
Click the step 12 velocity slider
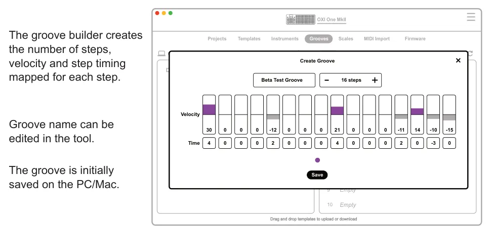(385, 114)
